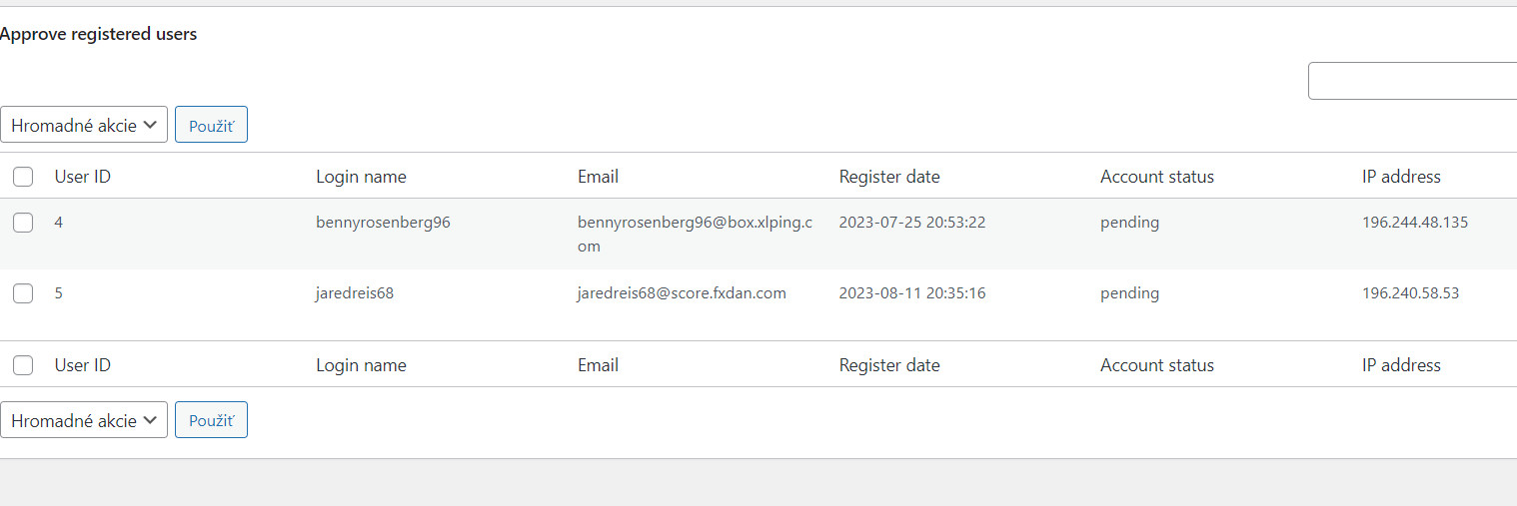Expand Hromadné akcie dropdown below the table
The image size is (1517, 506).
point(84,420)
